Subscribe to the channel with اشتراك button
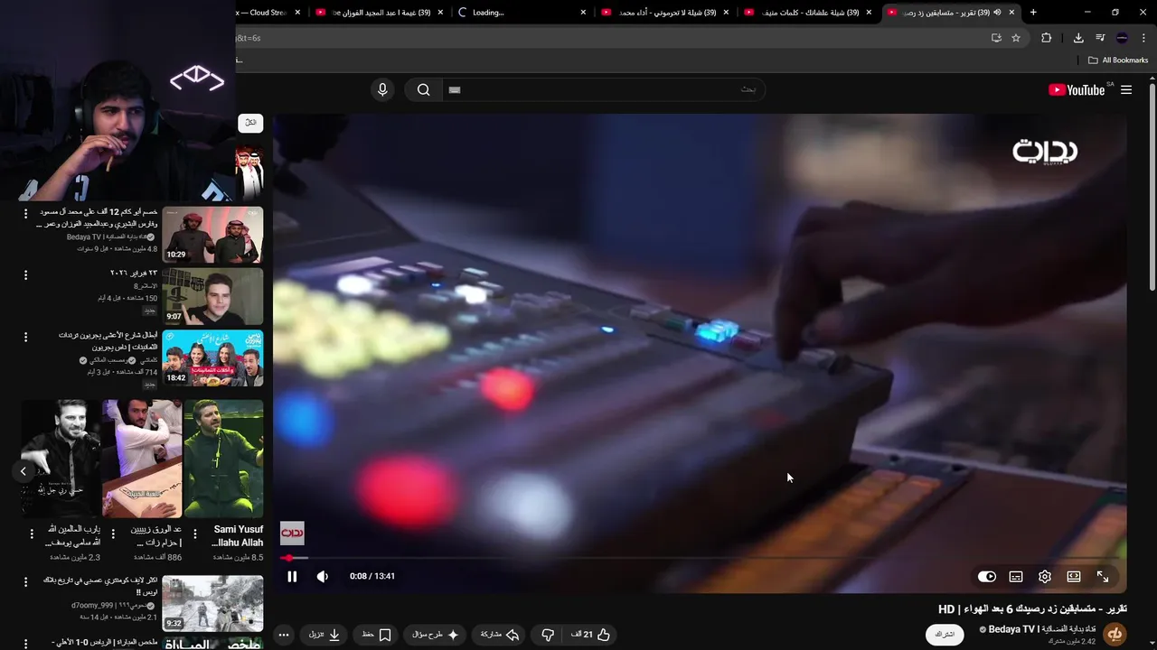 pos(945,635)
